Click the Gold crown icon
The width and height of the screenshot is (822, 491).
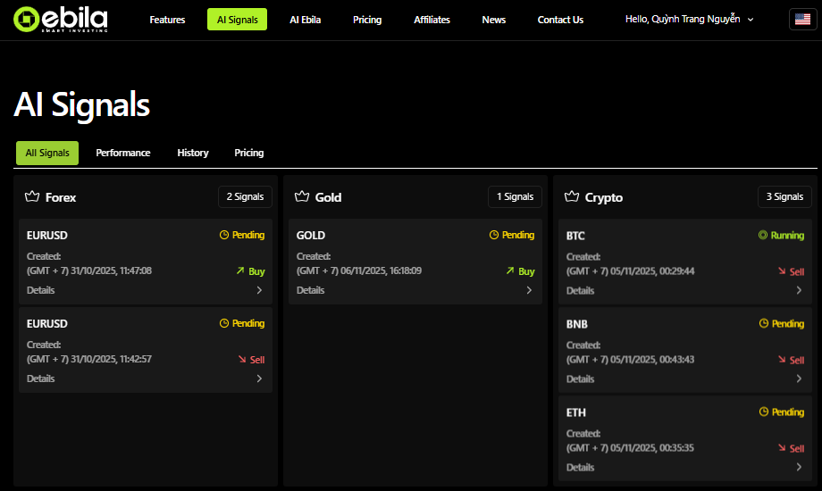click(x=302, y=197)
